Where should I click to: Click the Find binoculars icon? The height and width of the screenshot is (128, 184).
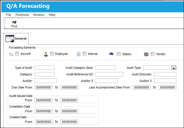(x=14, y=22)
